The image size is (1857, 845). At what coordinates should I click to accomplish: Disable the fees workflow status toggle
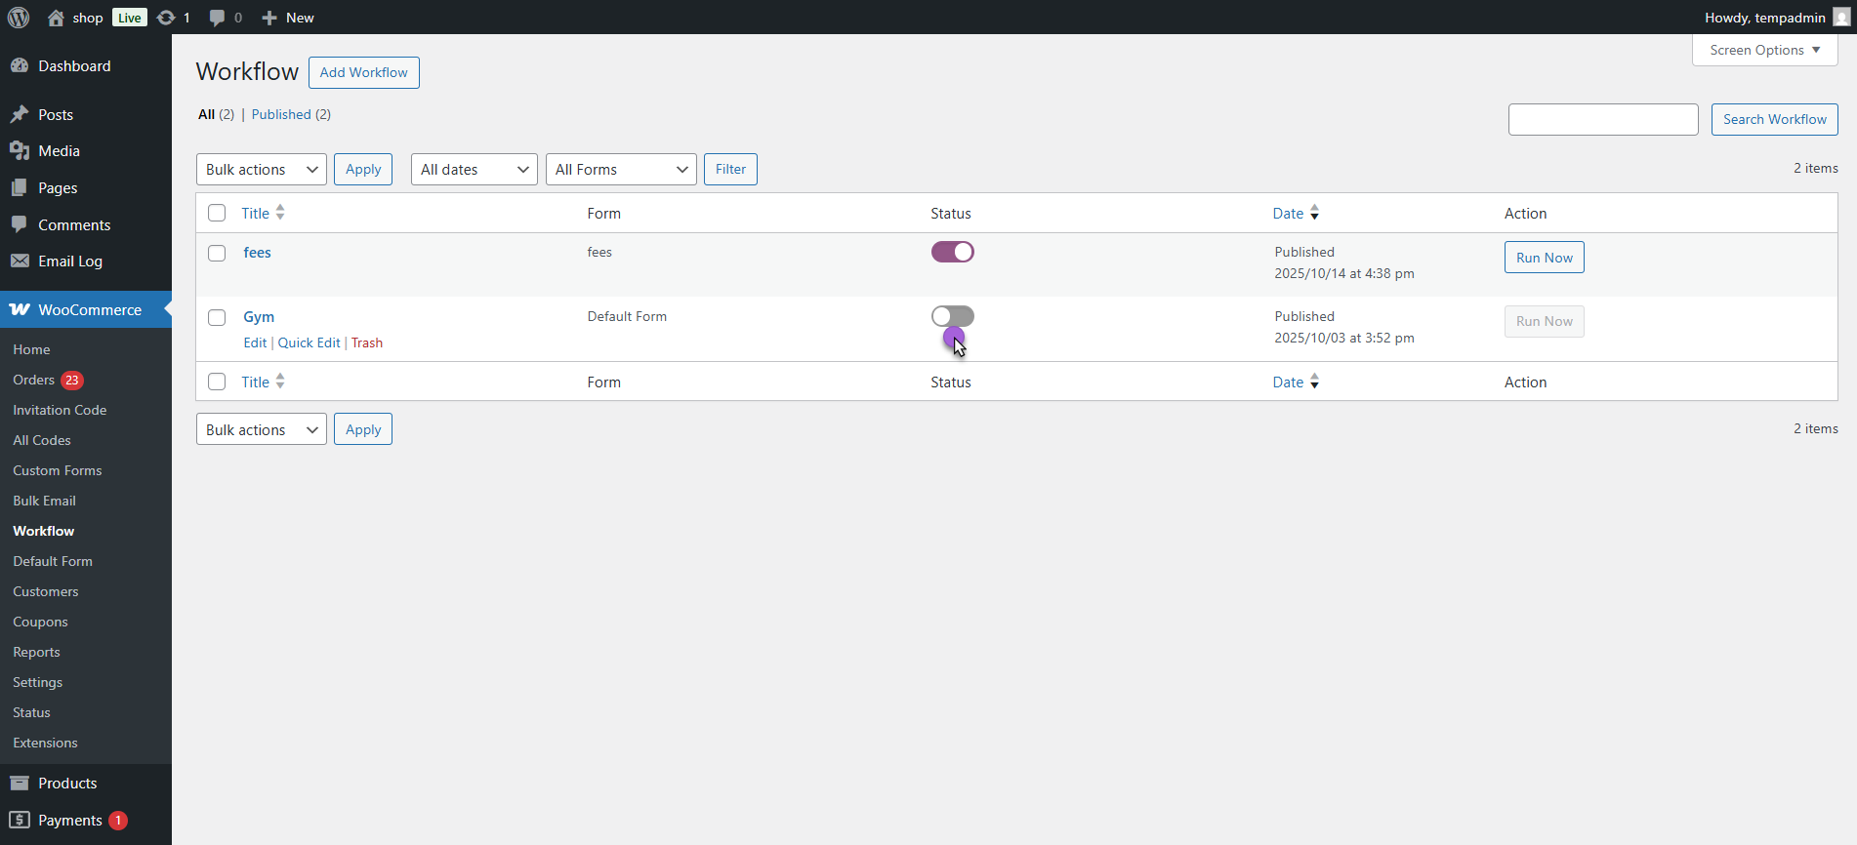point(952,252)
